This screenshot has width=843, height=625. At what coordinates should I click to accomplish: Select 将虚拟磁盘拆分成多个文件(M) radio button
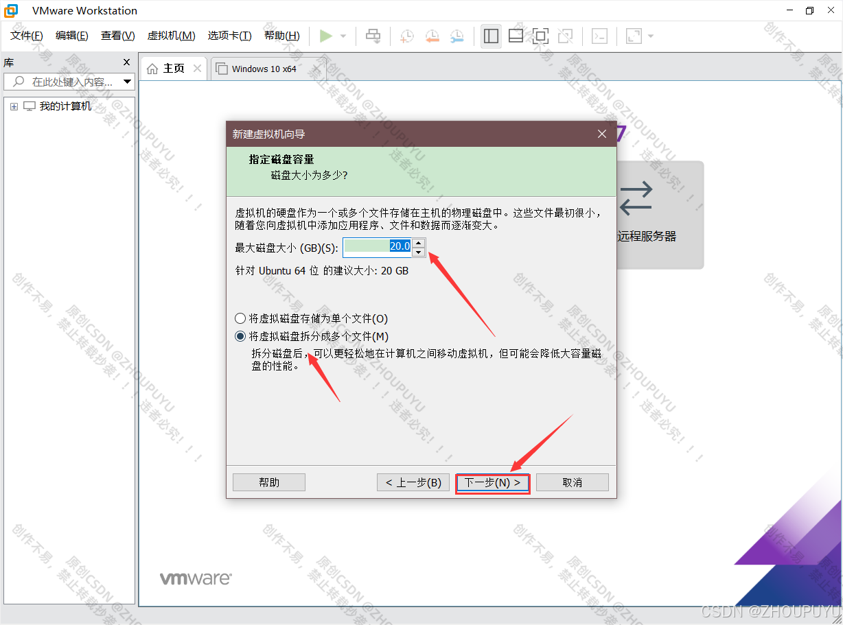click(x=240, y=336)
